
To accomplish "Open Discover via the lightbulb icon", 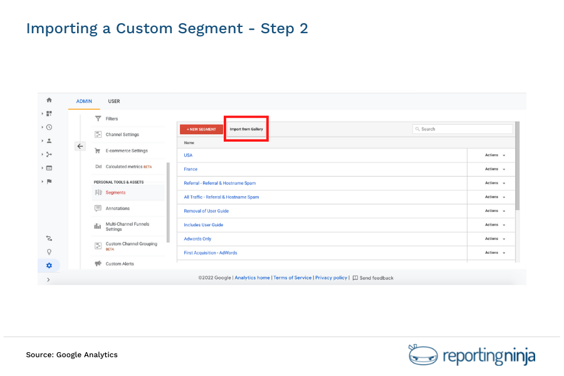I will pos(49,251).
